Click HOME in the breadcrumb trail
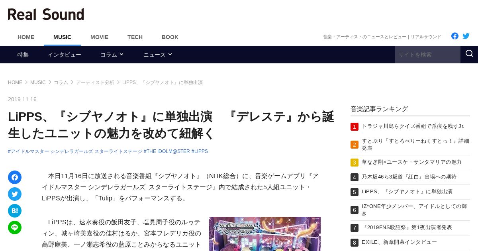The height and width of the screenshot is (251, 478). coord(15,82)
